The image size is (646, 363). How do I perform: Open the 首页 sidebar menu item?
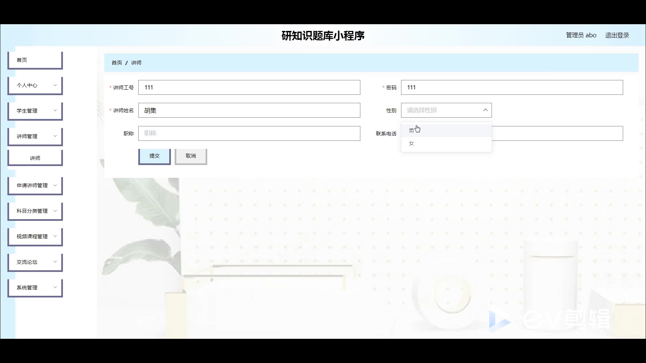35,60
